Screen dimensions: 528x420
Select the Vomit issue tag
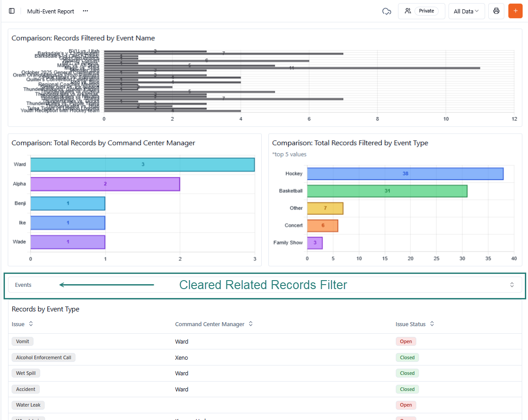tap(22, 341)
